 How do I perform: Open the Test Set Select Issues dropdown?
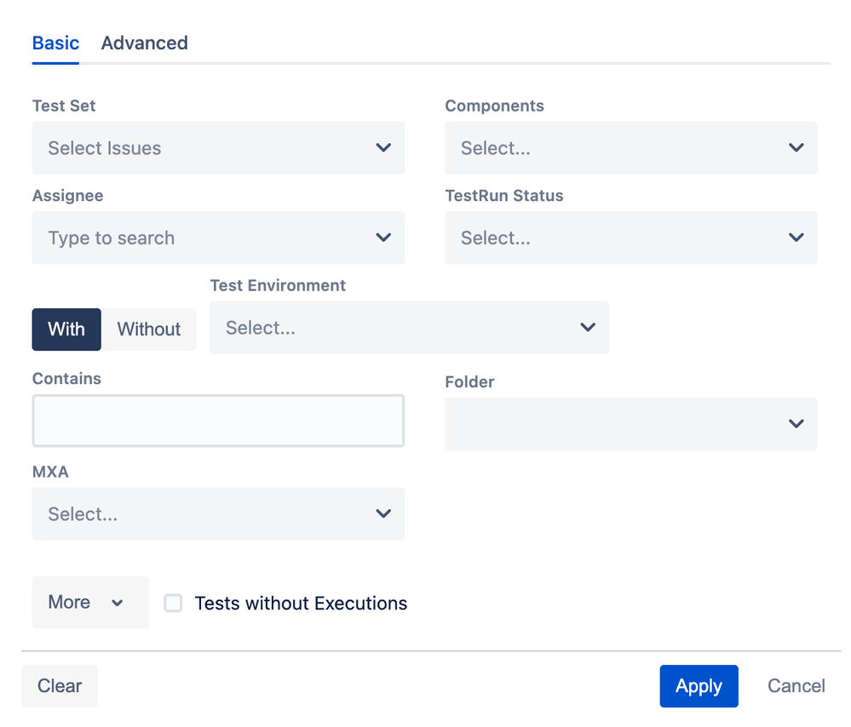(x=204, y=148)
